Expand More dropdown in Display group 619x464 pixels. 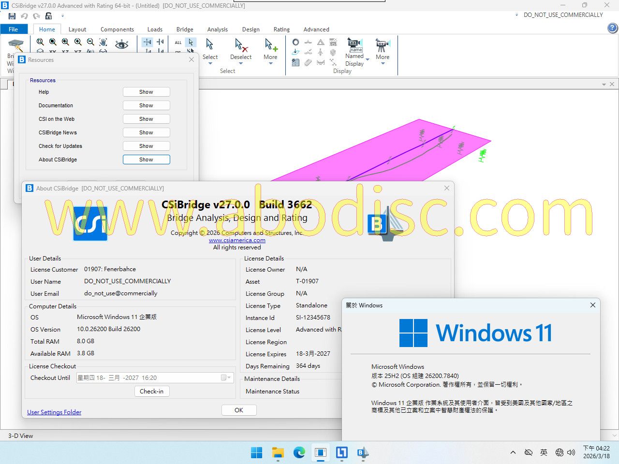(383, 63)
